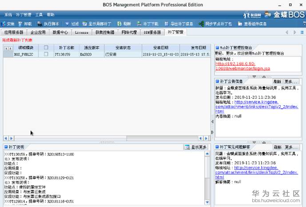Click the 安装日期 column header
The height and width of the screenshot is (207, 306).
[161, 48]
